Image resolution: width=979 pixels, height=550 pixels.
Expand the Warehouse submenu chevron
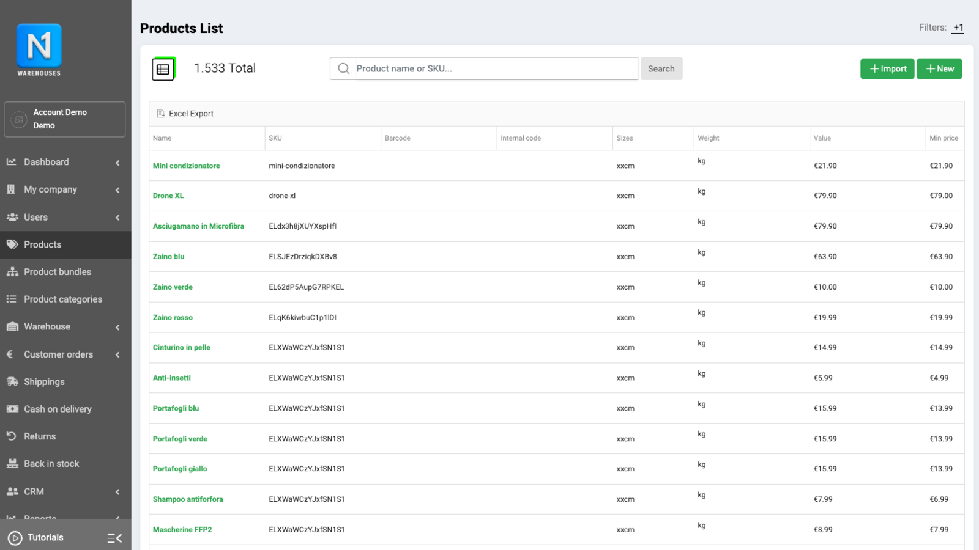click(x=117, y=327)
